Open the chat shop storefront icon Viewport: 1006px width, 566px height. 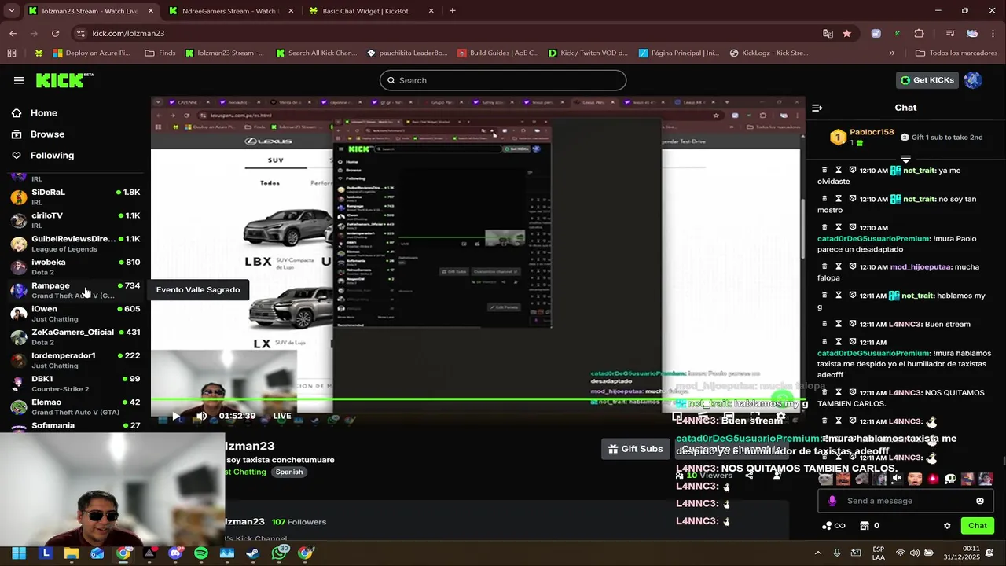coord(865,526)
